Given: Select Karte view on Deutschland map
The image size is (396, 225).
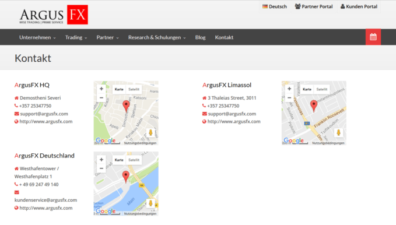Looking at the screenshot, I should click(x=119, y=160).
